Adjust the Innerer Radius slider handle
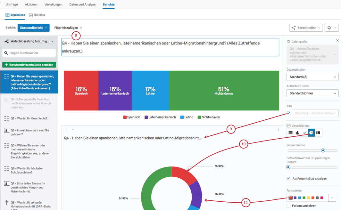341x210 pixels. tap(323, 150)
